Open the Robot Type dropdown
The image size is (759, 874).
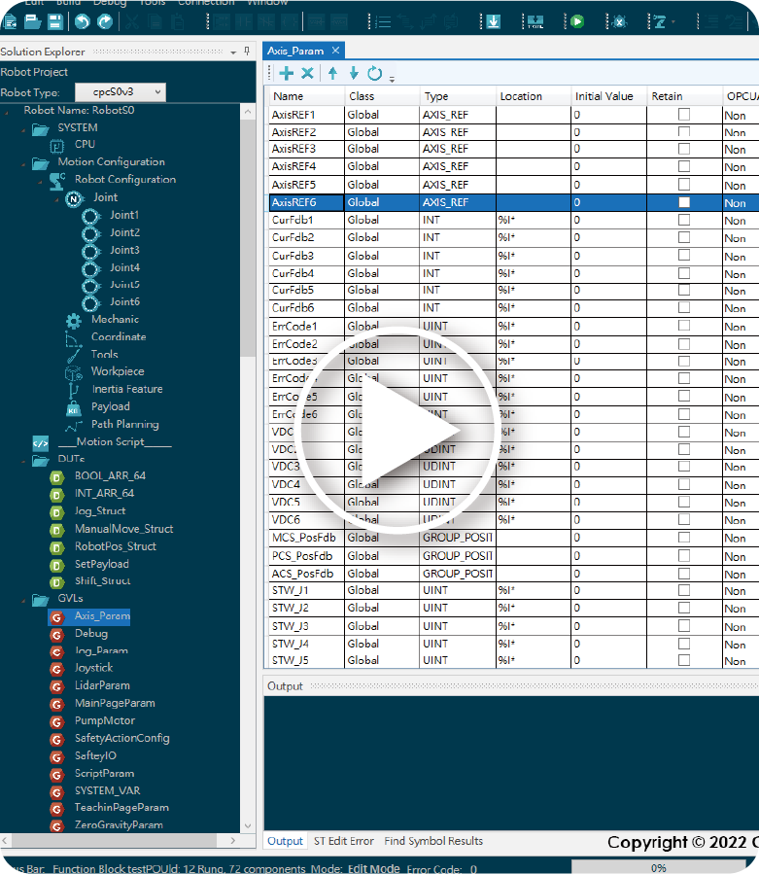(121, 92)
